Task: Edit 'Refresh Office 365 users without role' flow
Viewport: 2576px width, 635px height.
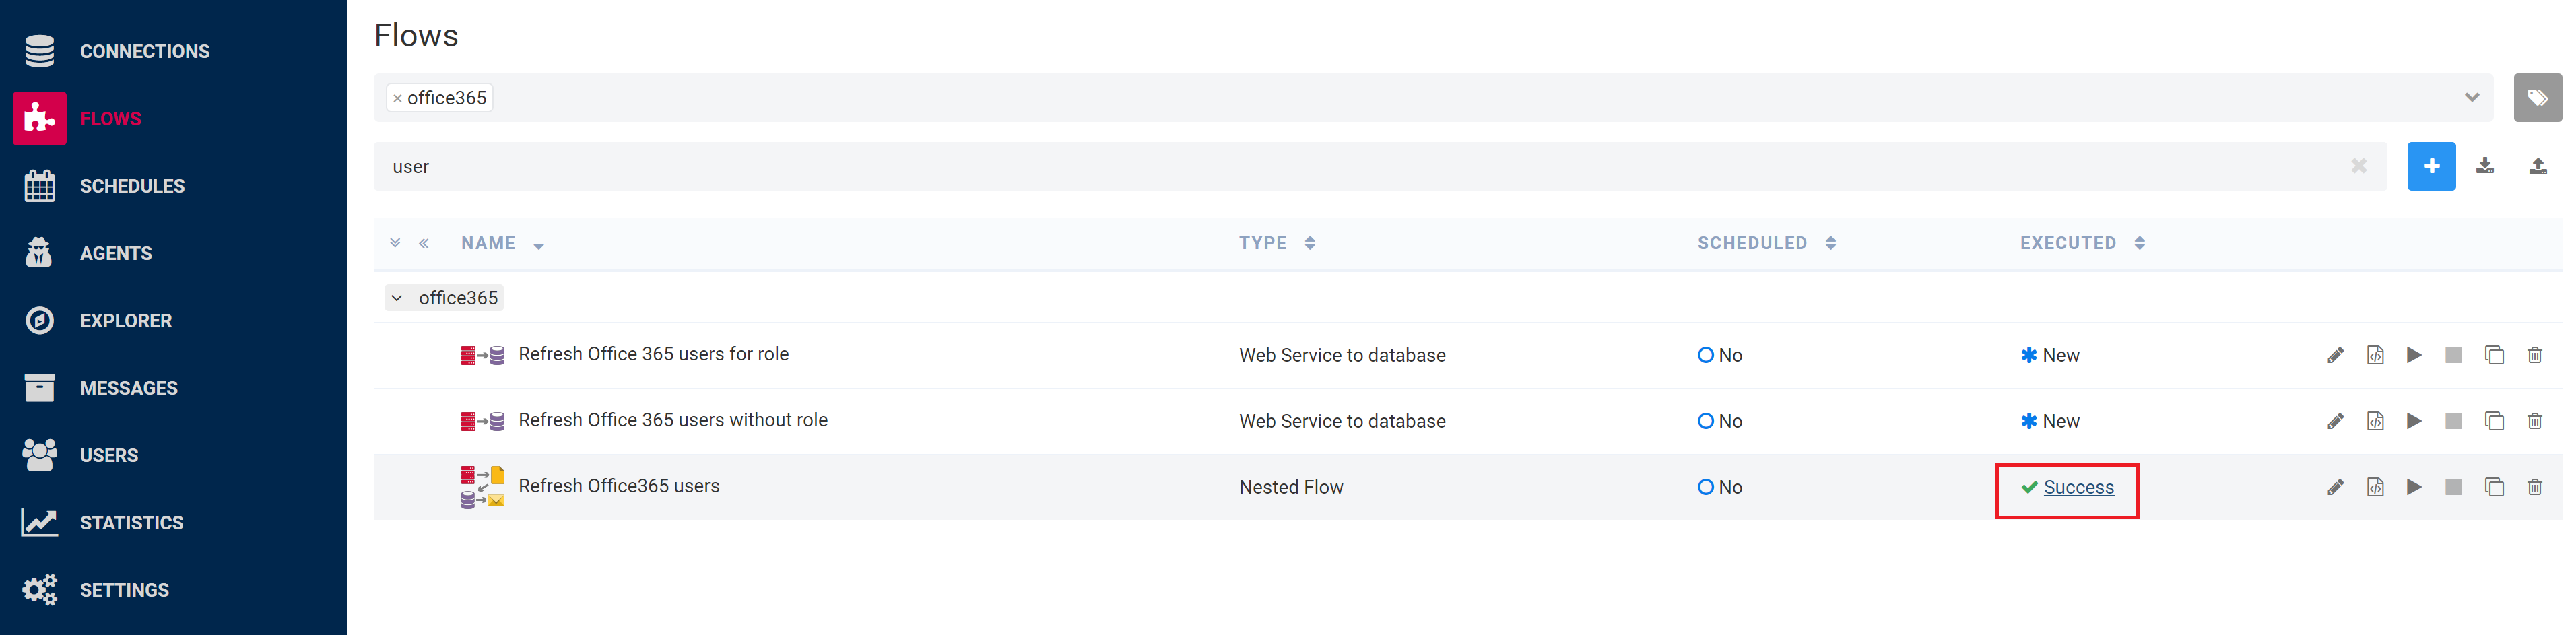Action: 2335,421
